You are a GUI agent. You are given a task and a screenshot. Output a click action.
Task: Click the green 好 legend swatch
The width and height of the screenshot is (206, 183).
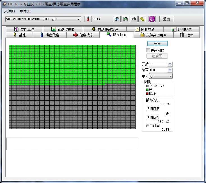(x=147, y=89)
